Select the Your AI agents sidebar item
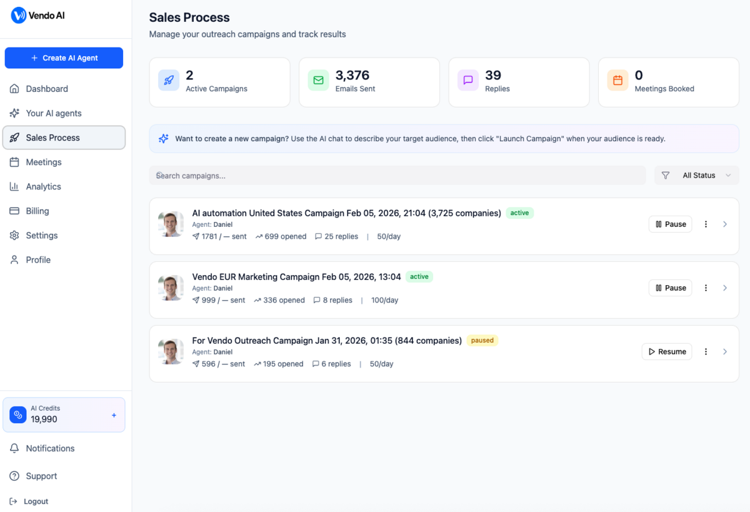Screen dimensions: 750x512 53,113
